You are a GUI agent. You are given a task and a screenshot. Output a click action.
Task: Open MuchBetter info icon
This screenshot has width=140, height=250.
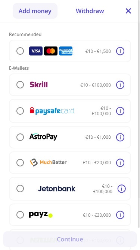coord(120,163)
